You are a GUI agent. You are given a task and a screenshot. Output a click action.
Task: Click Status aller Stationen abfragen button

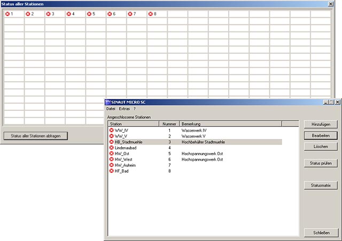36,135
